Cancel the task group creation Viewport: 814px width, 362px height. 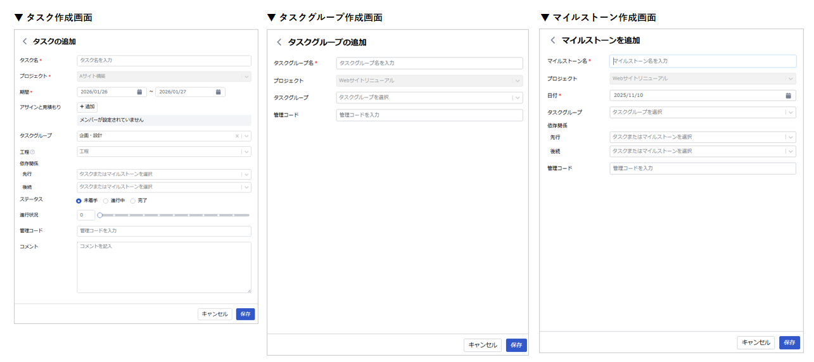point(482,345)
